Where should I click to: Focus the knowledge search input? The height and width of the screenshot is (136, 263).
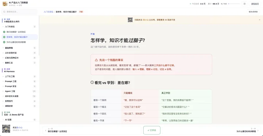(19, 12)
